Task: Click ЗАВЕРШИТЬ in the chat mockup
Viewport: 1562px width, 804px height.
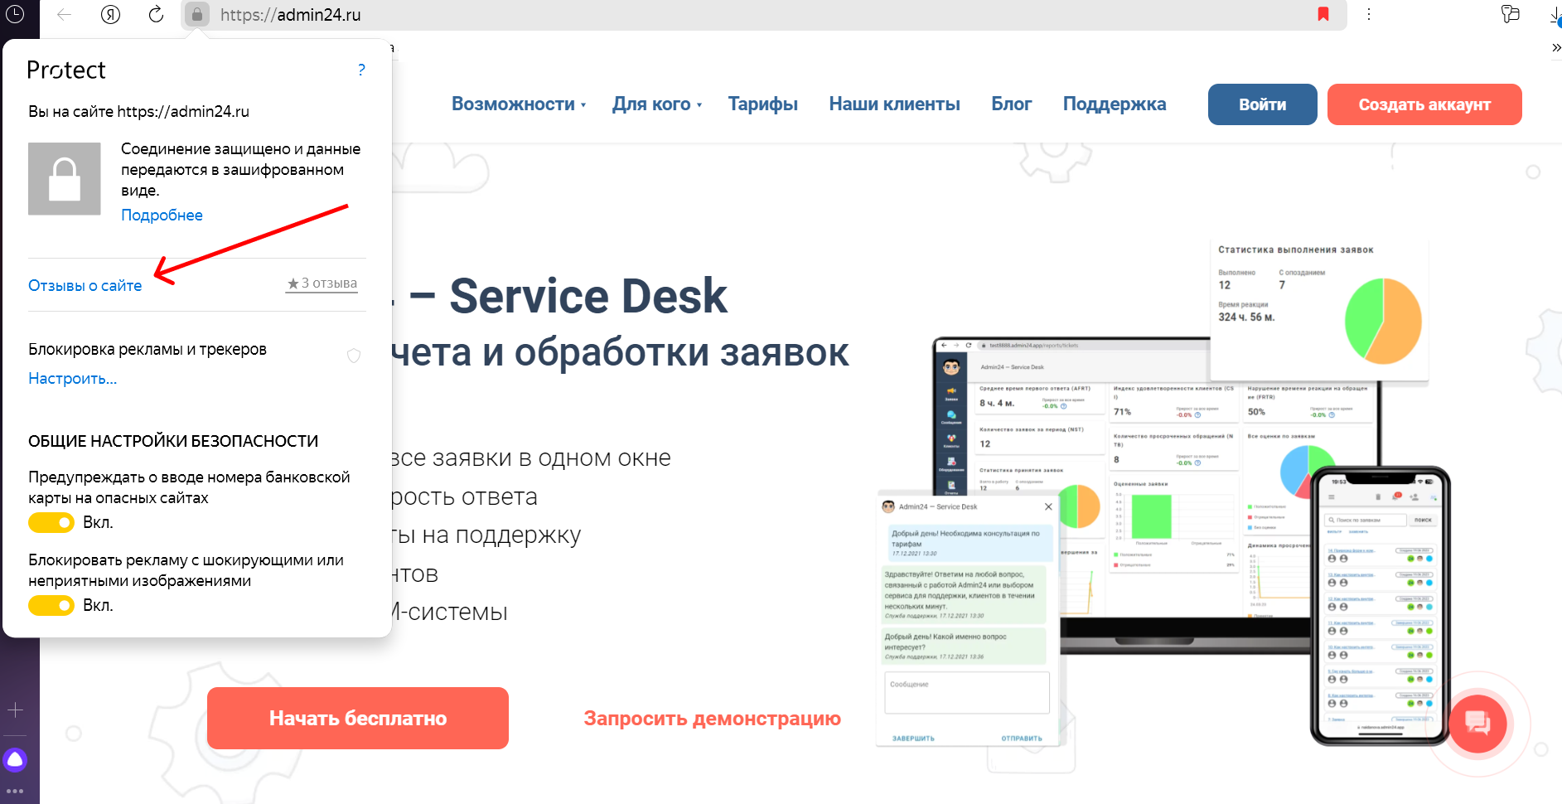Action: [913, 739]
